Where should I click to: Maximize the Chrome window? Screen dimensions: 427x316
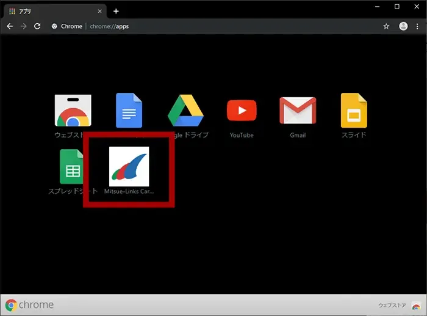click(x=397, y=7)
